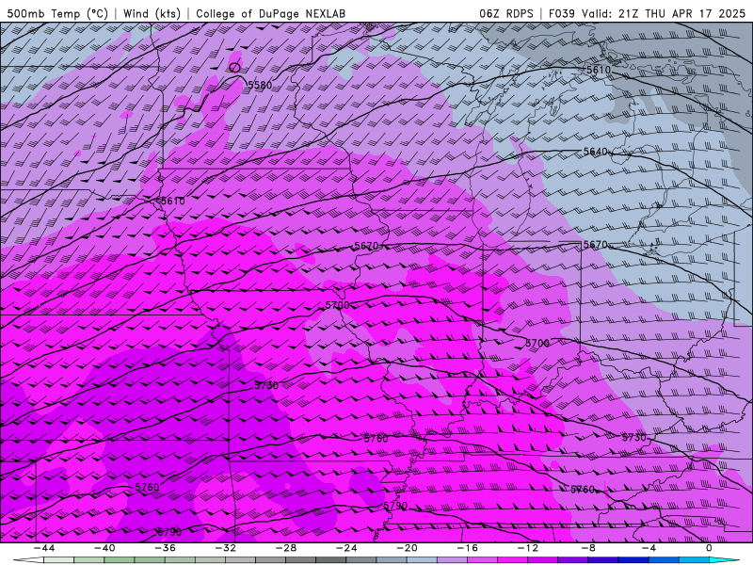This screenshot has height=565, width=753.
Task: Click the -44 colorbar tick label
Action: pyautogui.click(x=43, y=548)
